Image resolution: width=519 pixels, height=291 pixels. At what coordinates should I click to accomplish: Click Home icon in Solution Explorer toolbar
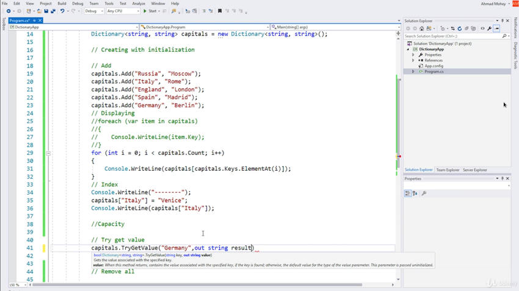click(422, 29)
